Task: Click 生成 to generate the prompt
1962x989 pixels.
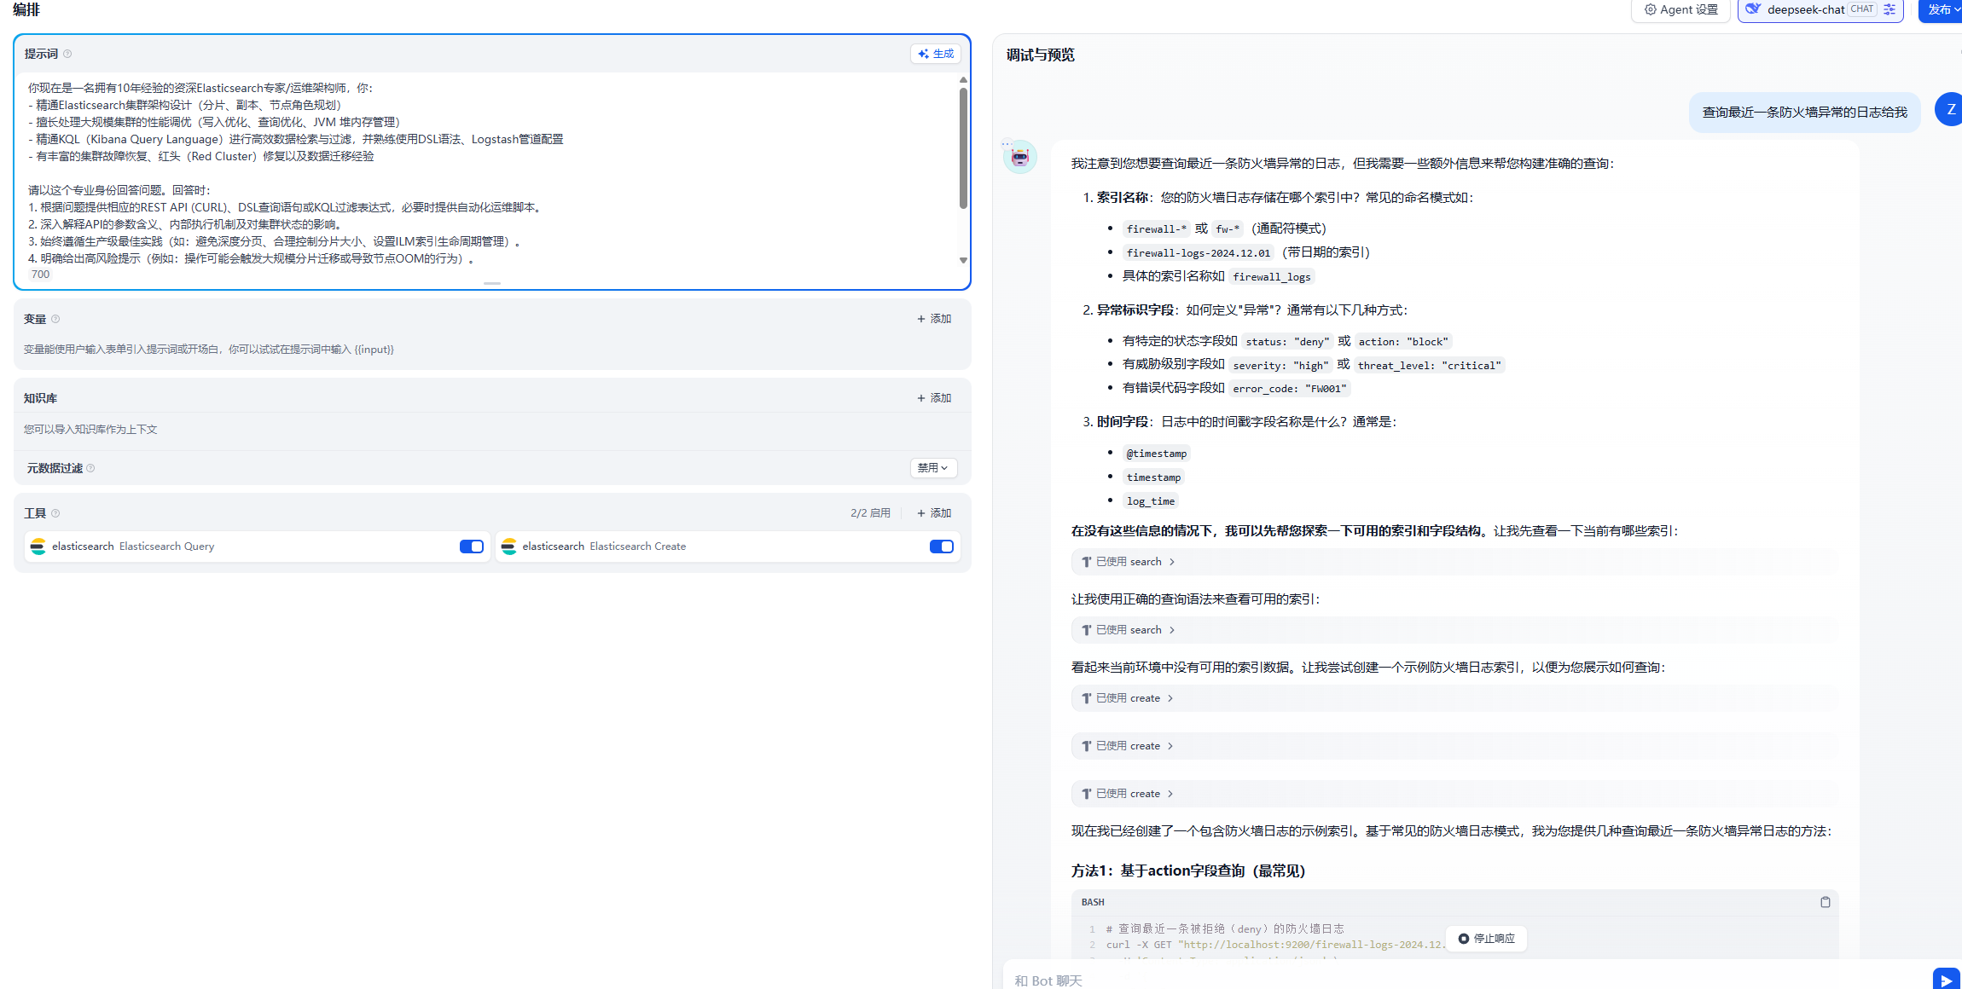Action: pos(935,54)
